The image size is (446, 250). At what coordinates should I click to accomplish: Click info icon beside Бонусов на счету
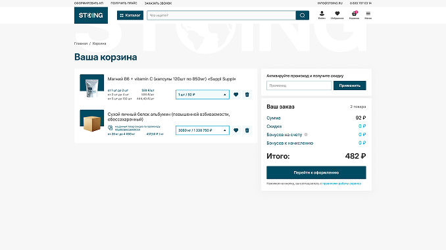306,134
